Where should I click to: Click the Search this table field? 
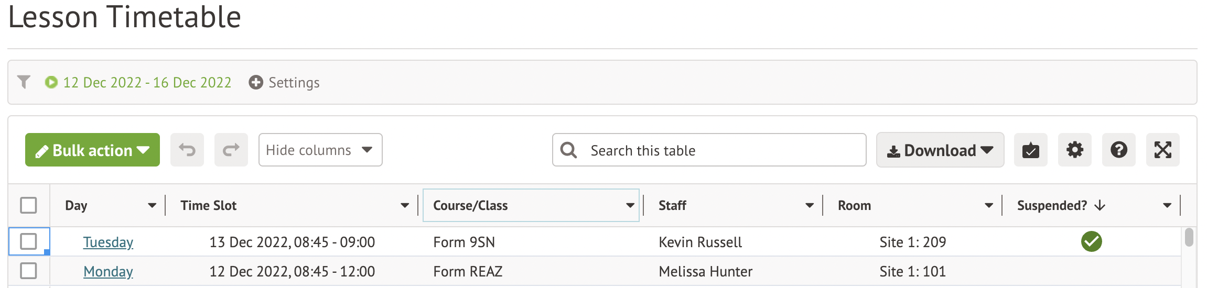[x=718, y=150]
